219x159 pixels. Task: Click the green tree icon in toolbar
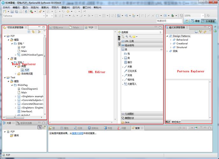tap(173, 16)
